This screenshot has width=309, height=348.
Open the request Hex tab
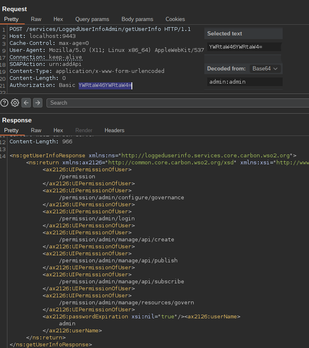click(58, 19)
